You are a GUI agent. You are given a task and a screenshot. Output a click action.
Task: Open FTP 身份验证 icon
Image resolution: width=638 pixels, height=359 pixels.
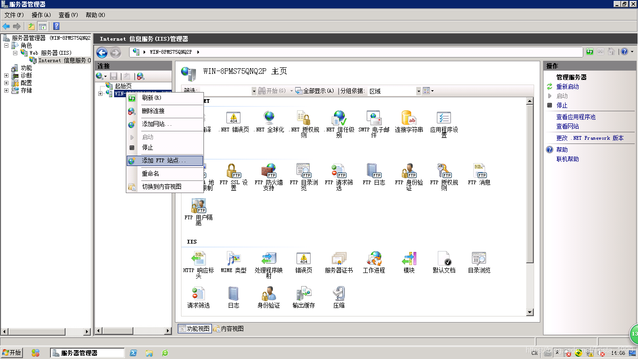(x=409, y=170)
